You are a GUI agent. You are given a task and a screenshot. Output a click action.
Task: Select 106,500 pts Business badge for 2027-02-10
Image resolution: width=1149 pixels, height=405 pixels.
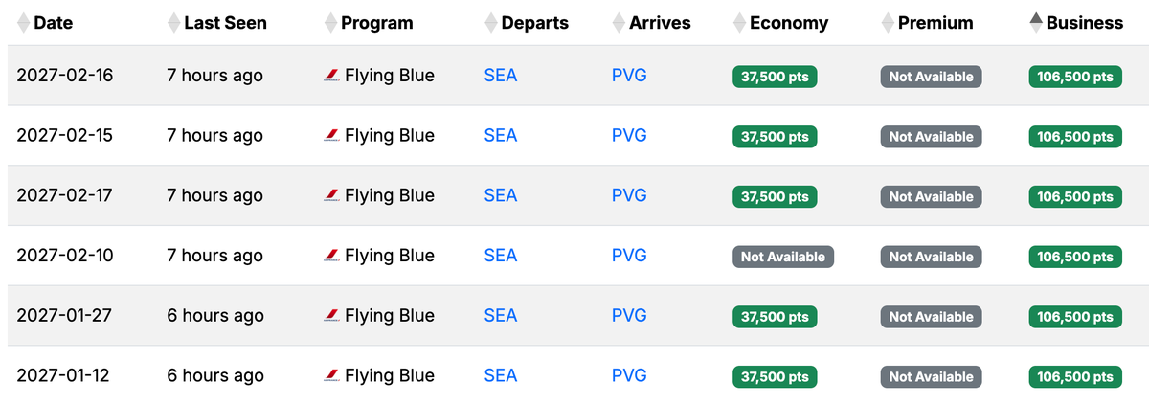[1074, 257]
